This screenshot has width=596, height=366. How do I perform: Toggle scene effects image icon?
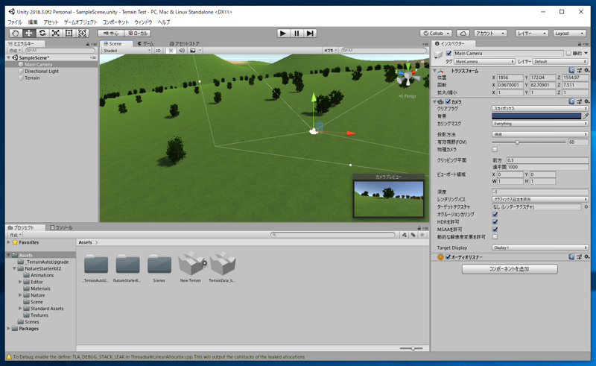pos(193,50)
